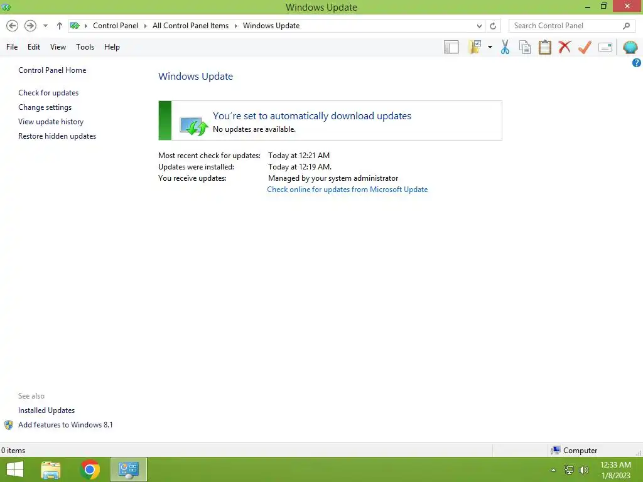Click the teal shell icon in toolbar
Screen dimensions: 643x482
pyautogui.click(x=630, y=47)
